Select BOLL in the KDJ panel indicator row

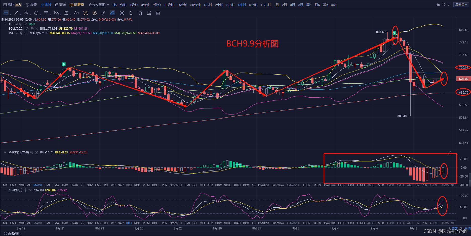click(156, 223)
